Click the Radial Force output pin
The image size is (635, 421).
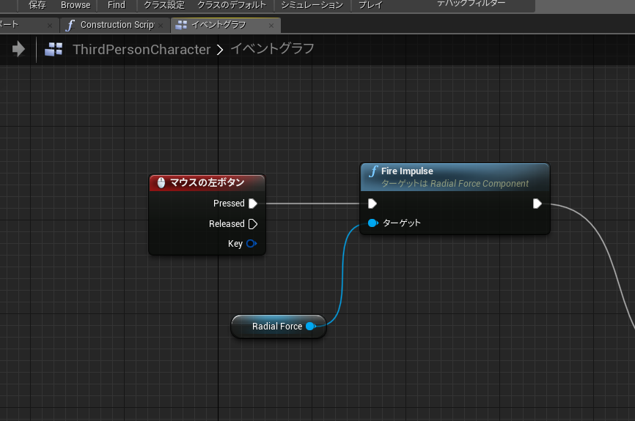(x=311, y=327)
